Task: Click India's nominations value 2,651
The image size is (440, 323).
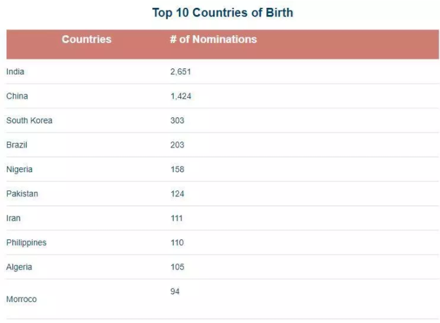Action: (180, 72)
